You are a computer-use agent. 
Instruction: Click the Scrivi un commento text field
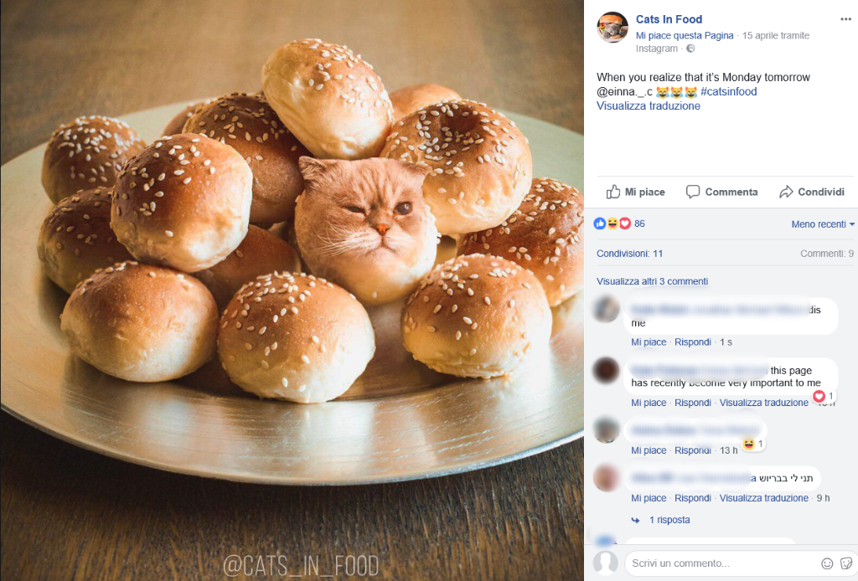(721, 563)
